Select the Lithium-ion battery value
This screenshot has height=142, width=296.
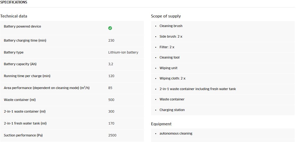click(123, 52)
